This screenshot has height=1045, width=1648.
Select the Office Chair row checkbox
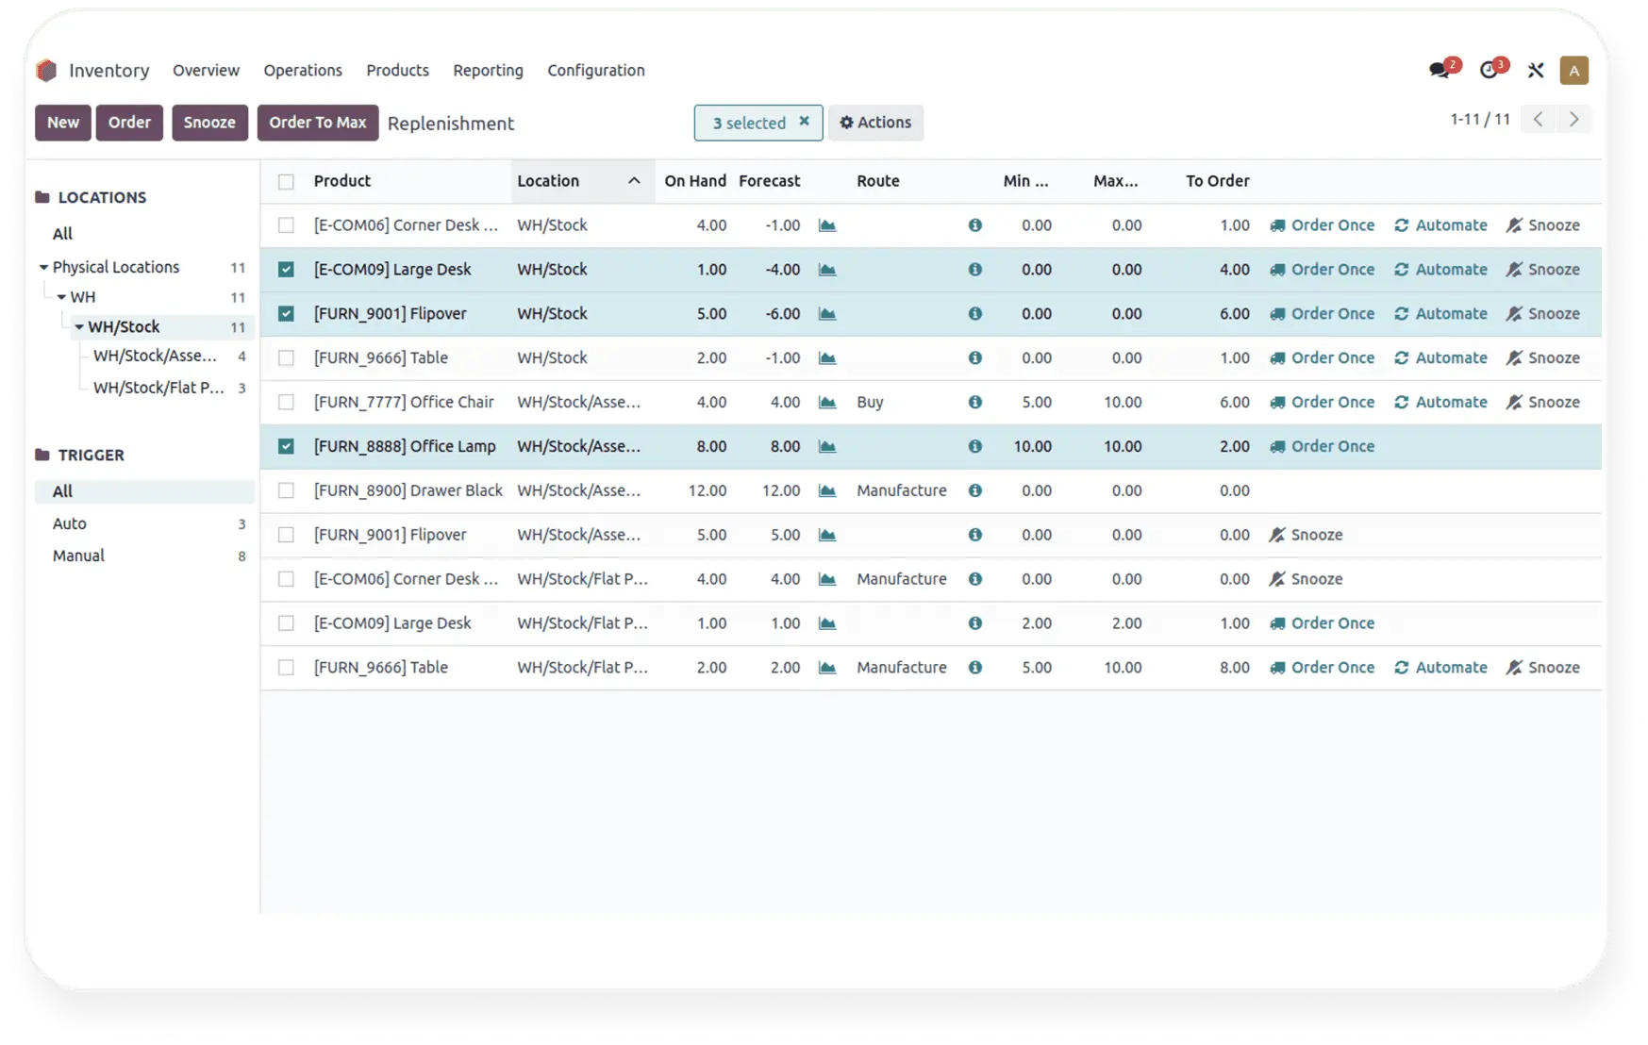[x=286, y=402]
